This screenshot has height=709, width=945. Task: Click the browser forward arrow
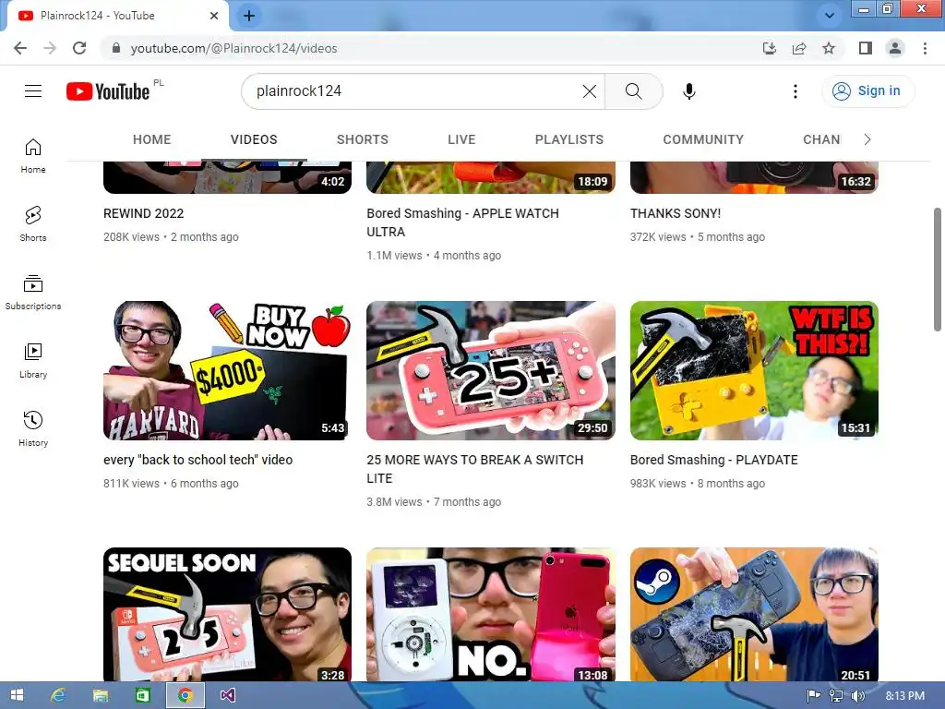(x=50, y=48)
